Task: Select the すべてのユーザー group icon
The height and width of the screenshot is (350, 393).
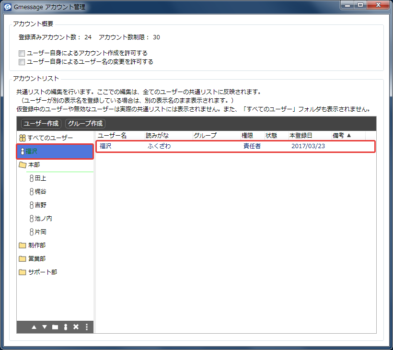Action: click(x=23, y=138)
